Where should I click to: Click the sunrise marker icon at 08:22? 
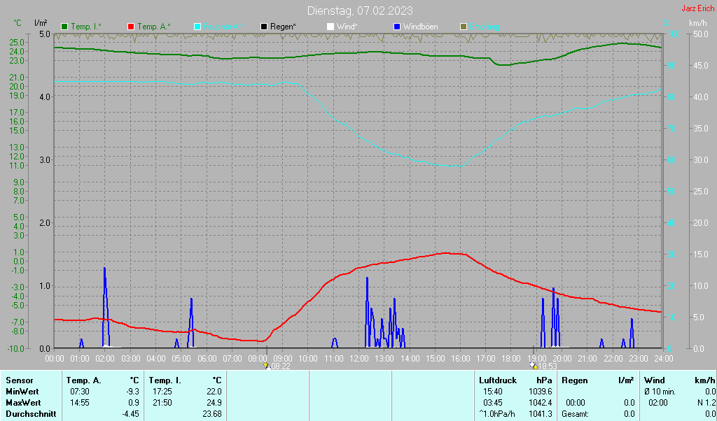266,365
